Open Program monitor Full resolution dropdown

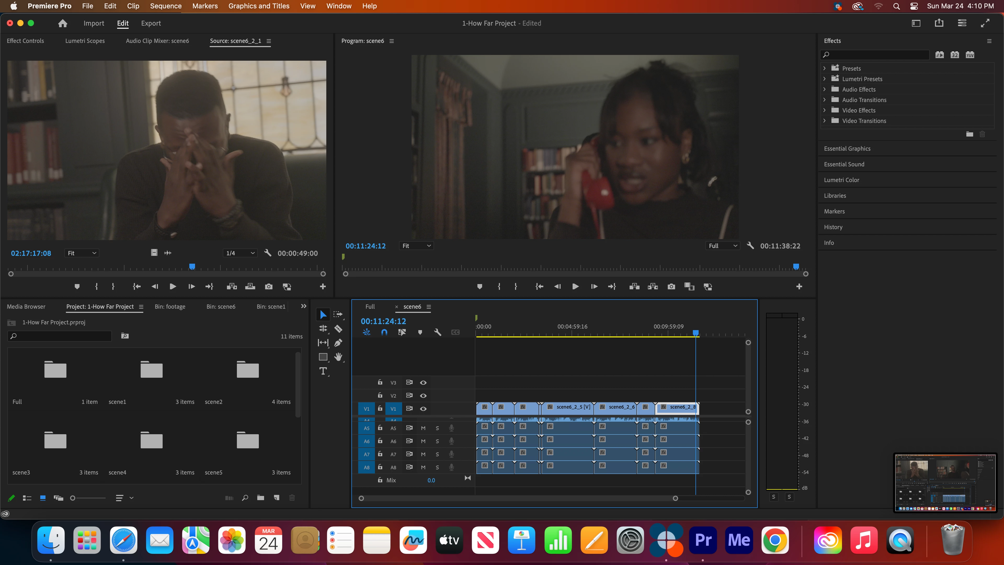pos(723,246)
